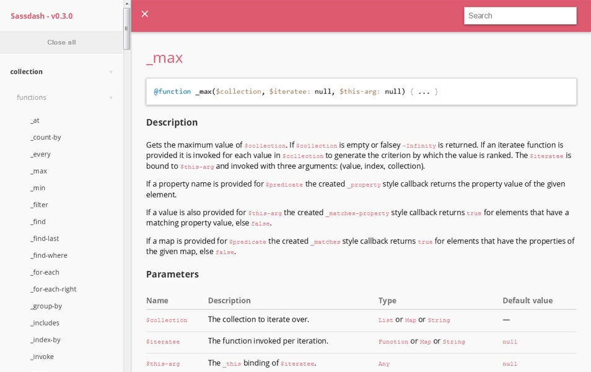Select _for-each-right in sidebar
Image resolution: width=591 pixels, height=372 pixels.
[51, 289]
